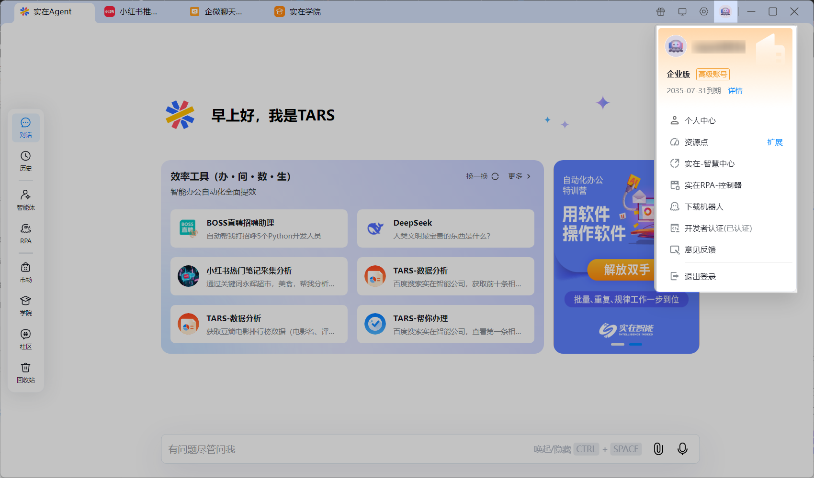Click the monitor screen icon in title bar
This screenshot has height=478, width=814.
pyautogui.click(x=682, y=11)
